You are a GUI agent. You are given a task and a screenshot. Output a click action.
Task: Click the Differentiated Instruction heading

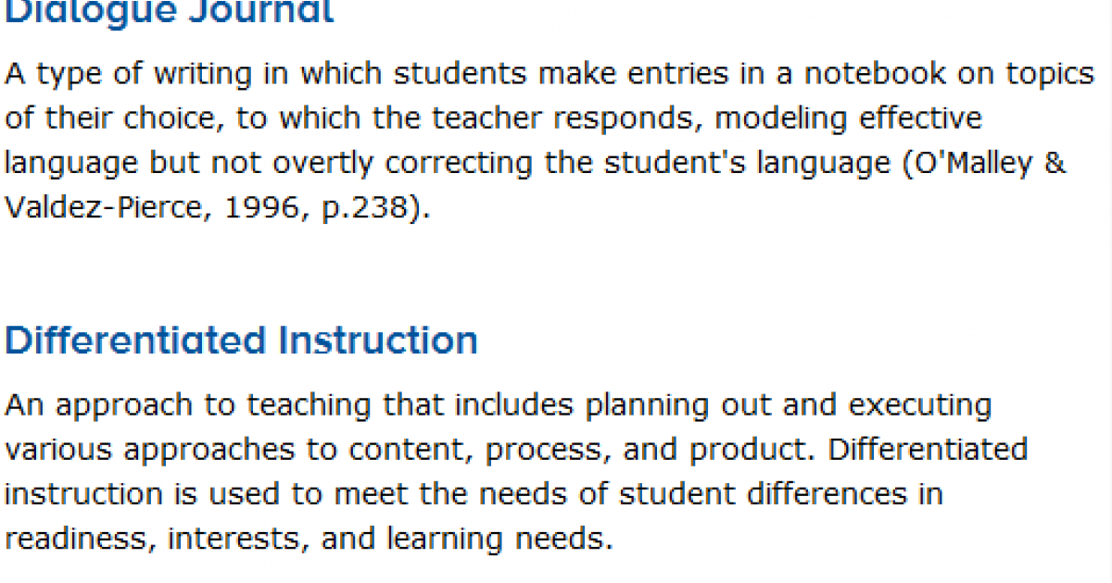click(241, 341)
